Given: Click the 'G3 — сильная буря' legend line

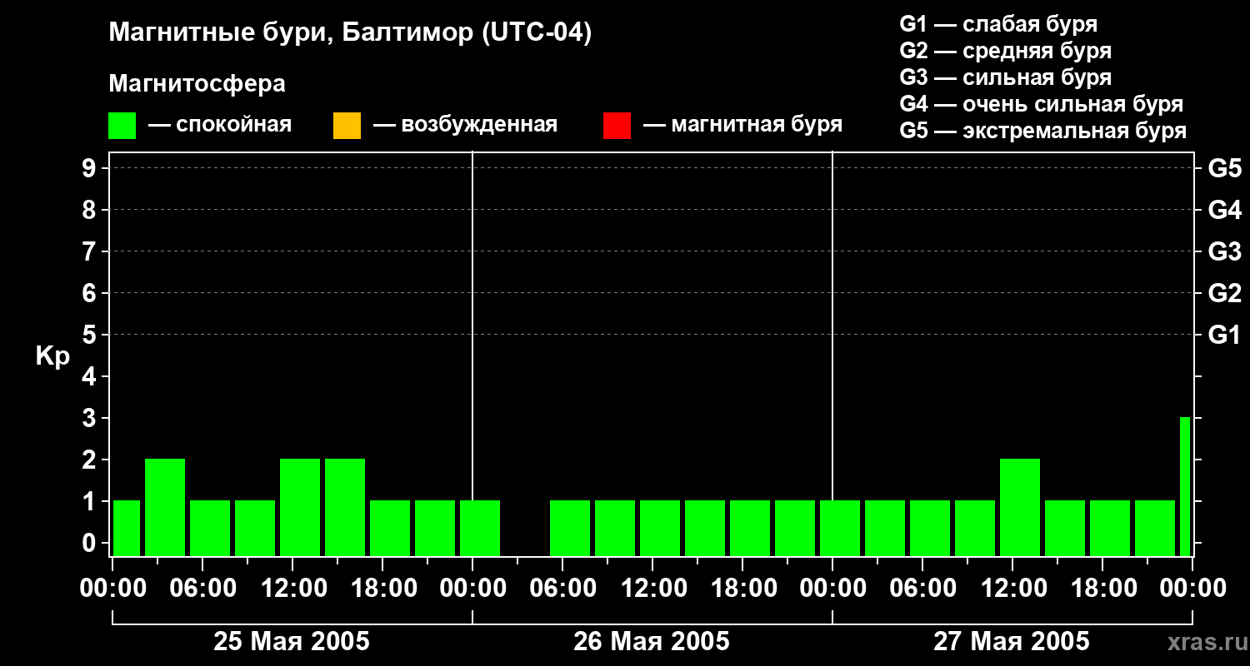Looking at the screenshot, I should tap(1005, 77).
